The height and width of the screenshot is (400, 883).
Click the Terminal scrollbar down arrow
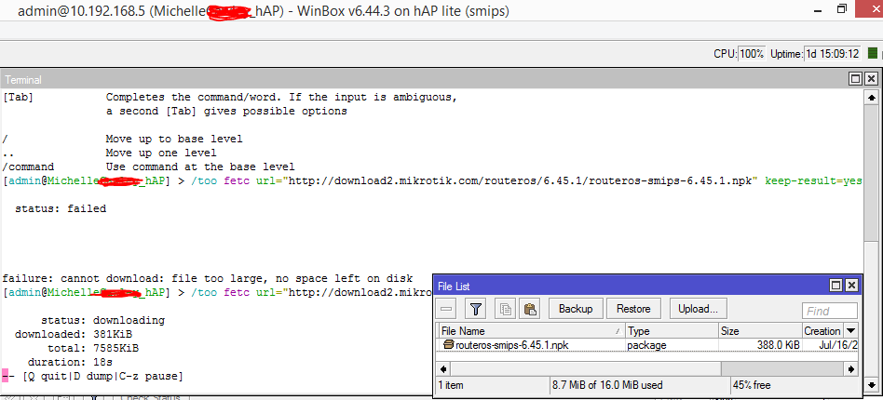point(871,384)
